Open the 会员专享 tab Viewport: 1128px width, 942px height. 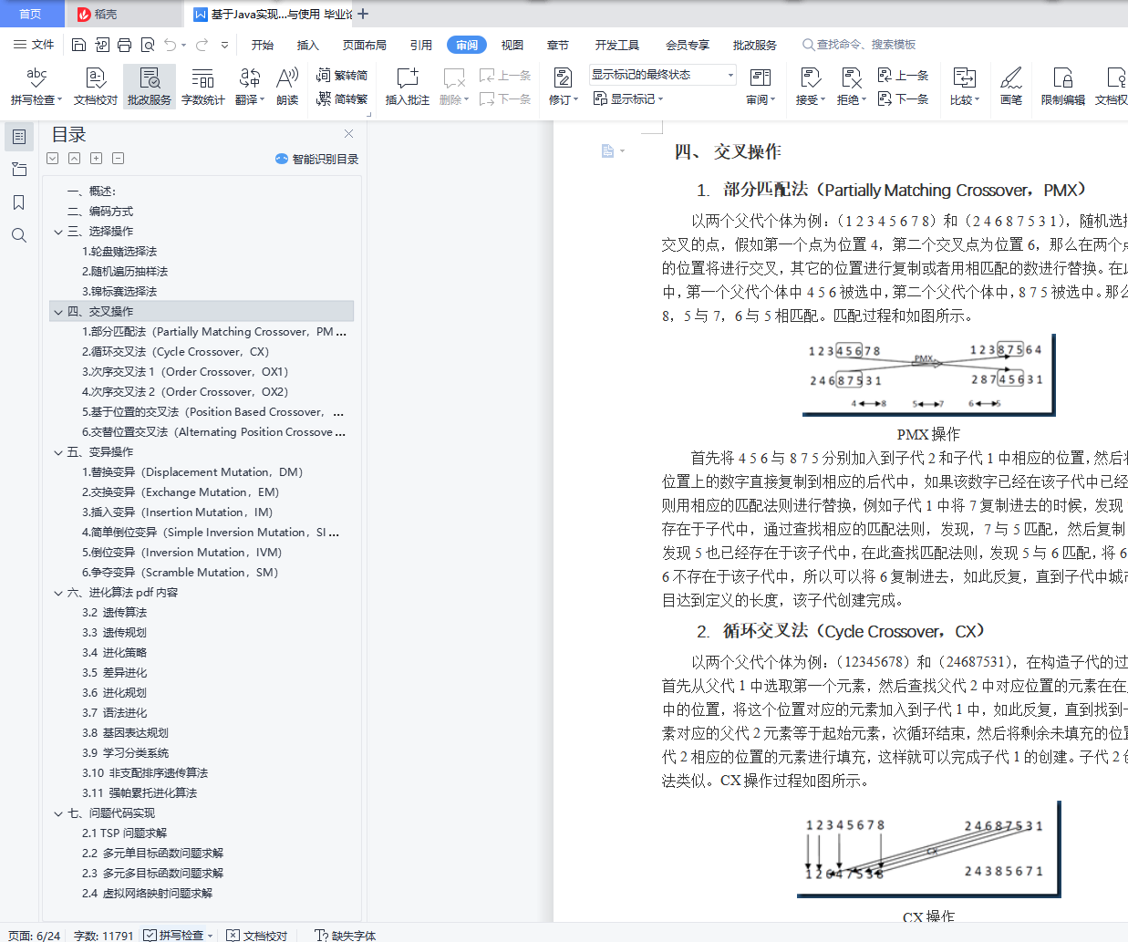click(x=688, y=45)
